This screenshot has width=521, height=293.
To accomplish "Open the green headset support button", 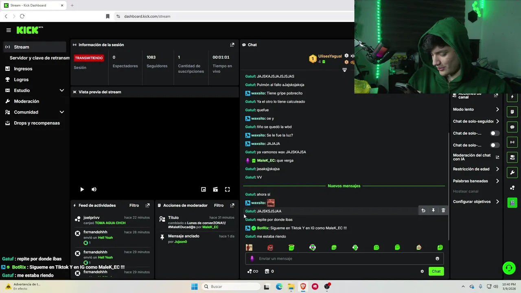I will (509, 268).
